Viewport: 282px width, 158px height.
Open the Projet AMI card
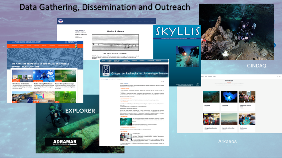point(211,101)
